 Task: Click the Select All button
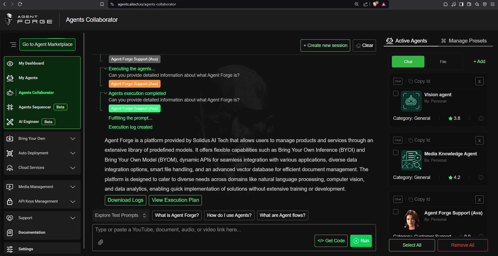[412, 245]
